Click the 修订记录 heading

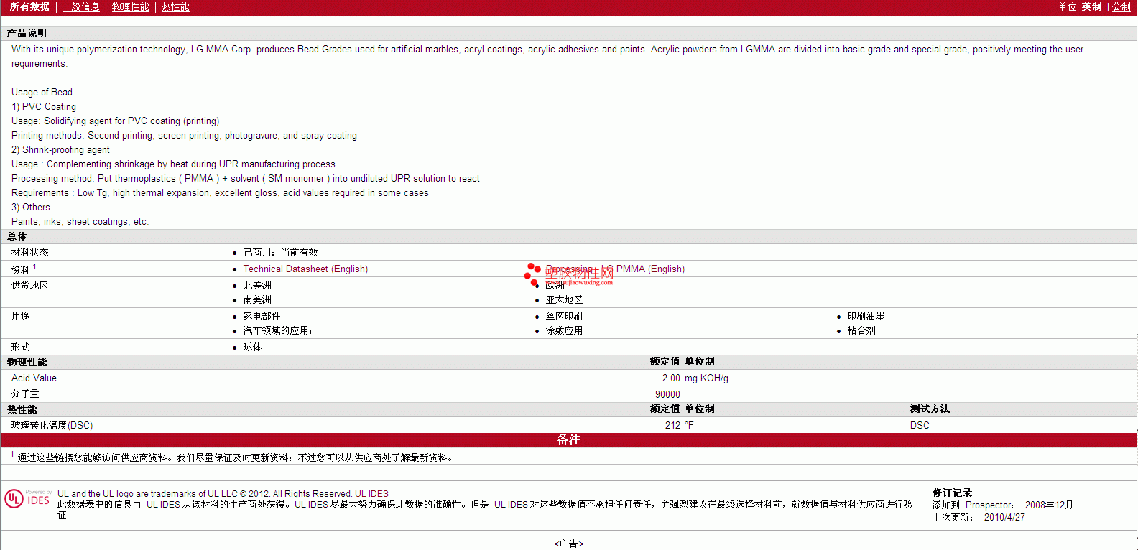click(x=952, y=493)
